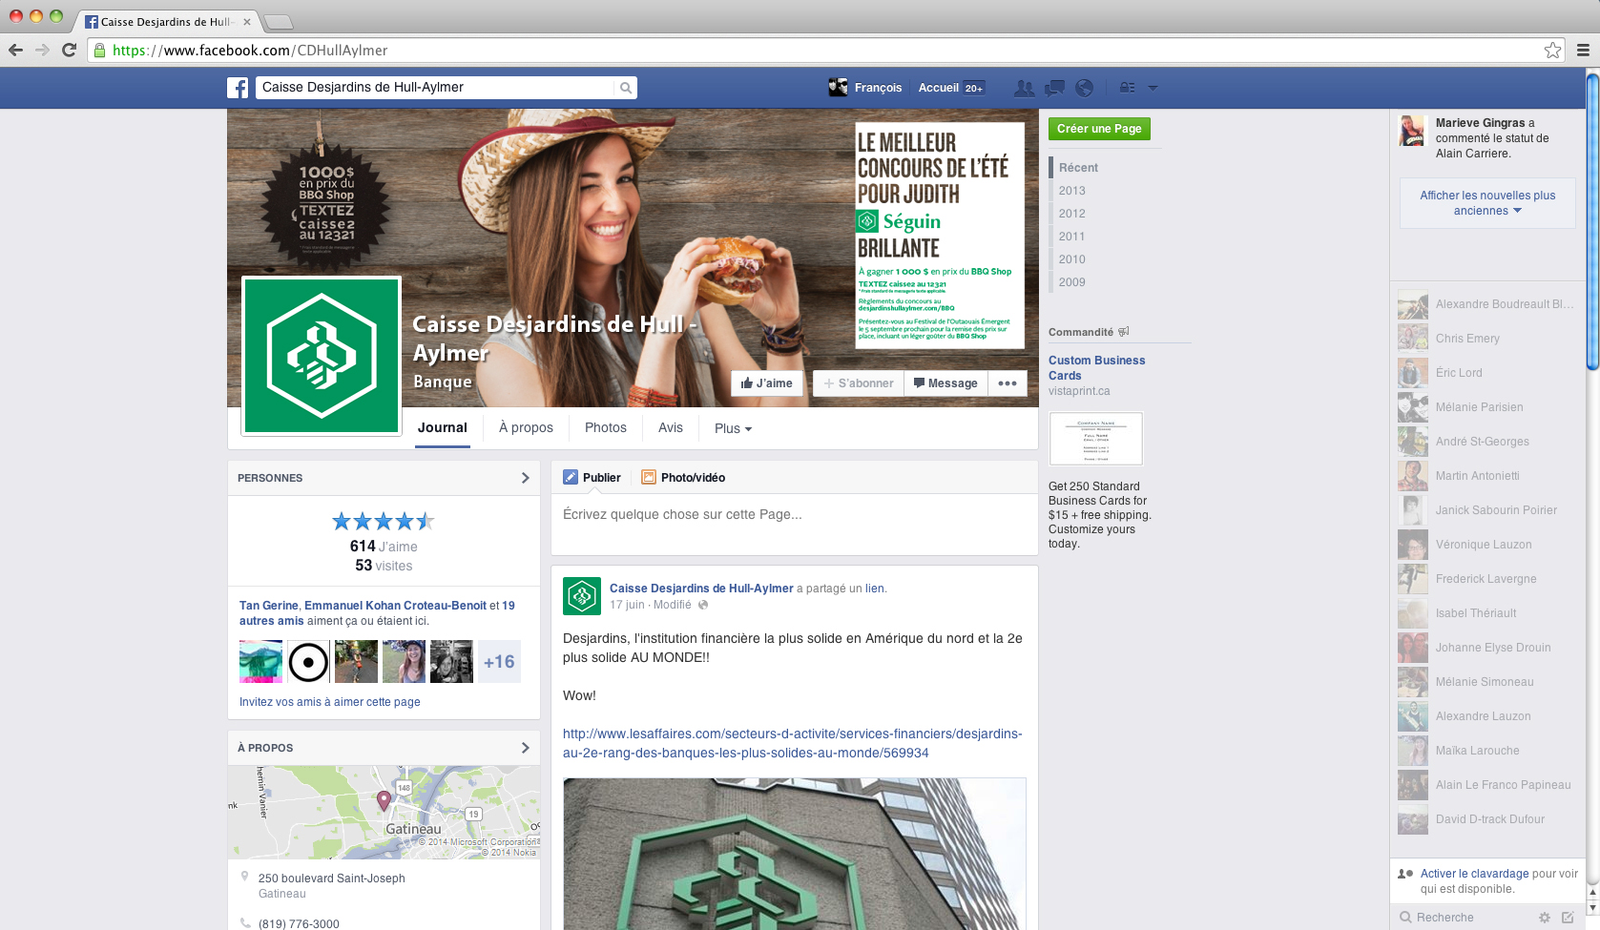Viewport: 1600px width, 930px height.
Task: Open the three-dots more actions button
Action: click(1008, 383)
